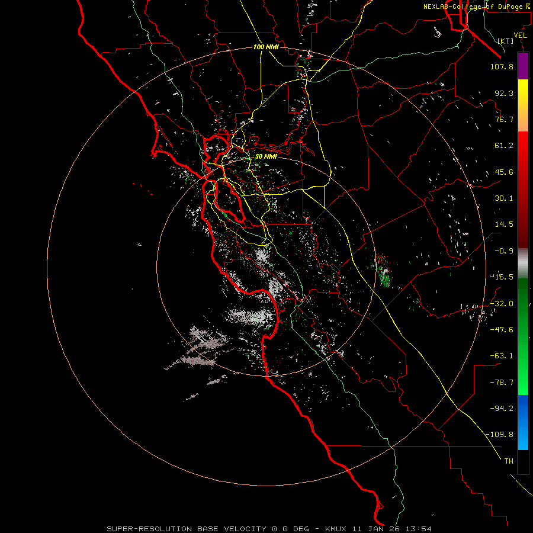Screen dimensions: 533x533
Task: Select the -94.2 value on velocity scale
Action: pyautogui.click(x=502, y=408)
